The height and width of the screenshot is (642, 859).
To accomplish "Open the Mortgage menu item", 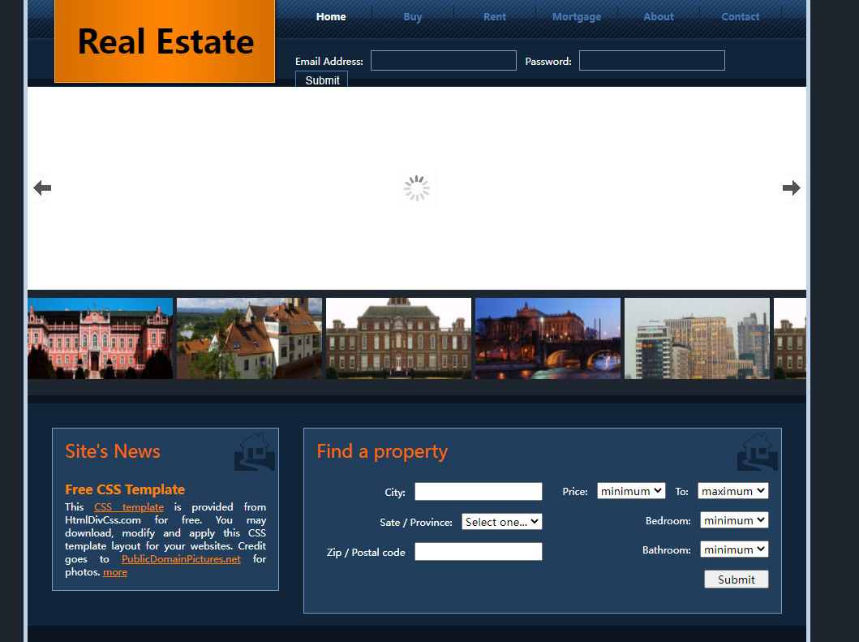I will click(577, 17).
